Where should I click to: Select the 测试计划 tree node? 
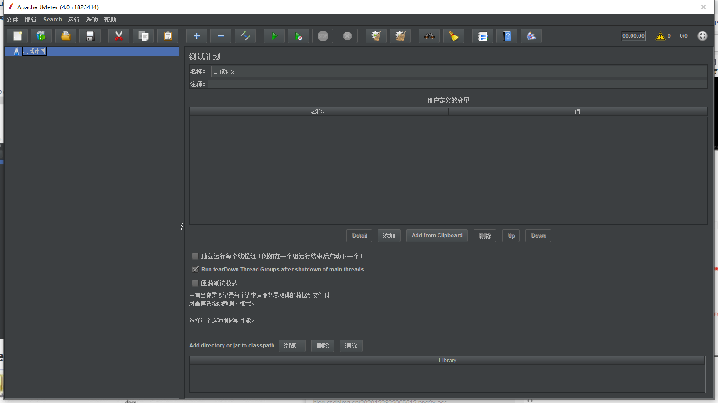(x=35, y=51)
